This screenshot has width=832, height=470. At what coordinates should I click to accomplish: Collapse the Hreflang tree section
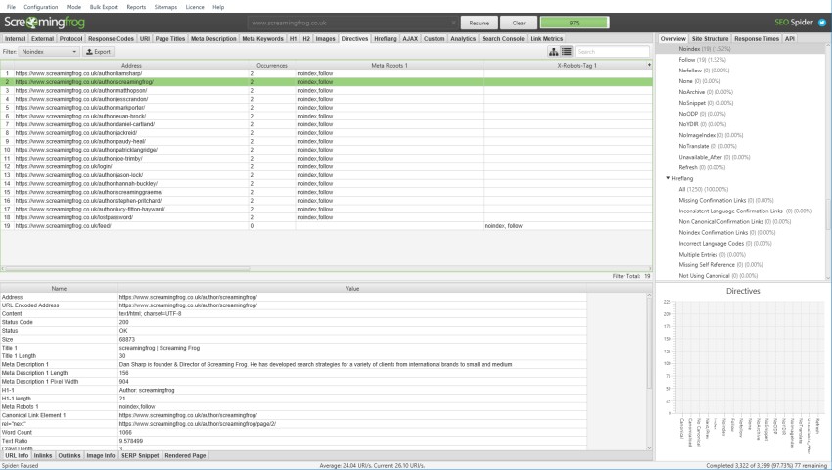click(668, 178)
